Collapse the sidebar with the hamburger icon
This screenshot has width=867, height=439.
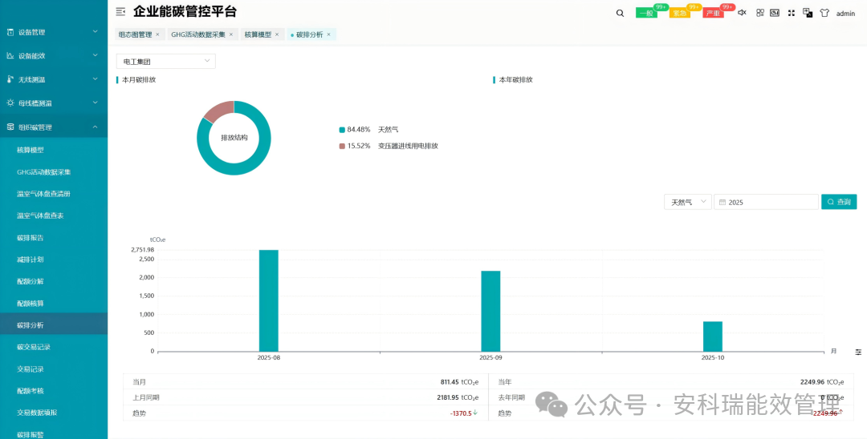(120, 11)
